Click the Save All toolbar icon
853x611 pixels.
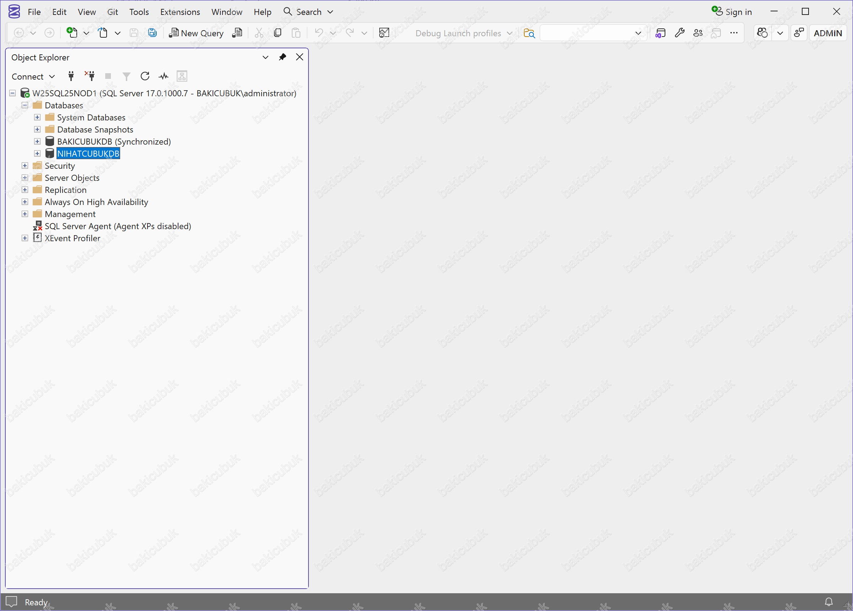coord(152,33)
